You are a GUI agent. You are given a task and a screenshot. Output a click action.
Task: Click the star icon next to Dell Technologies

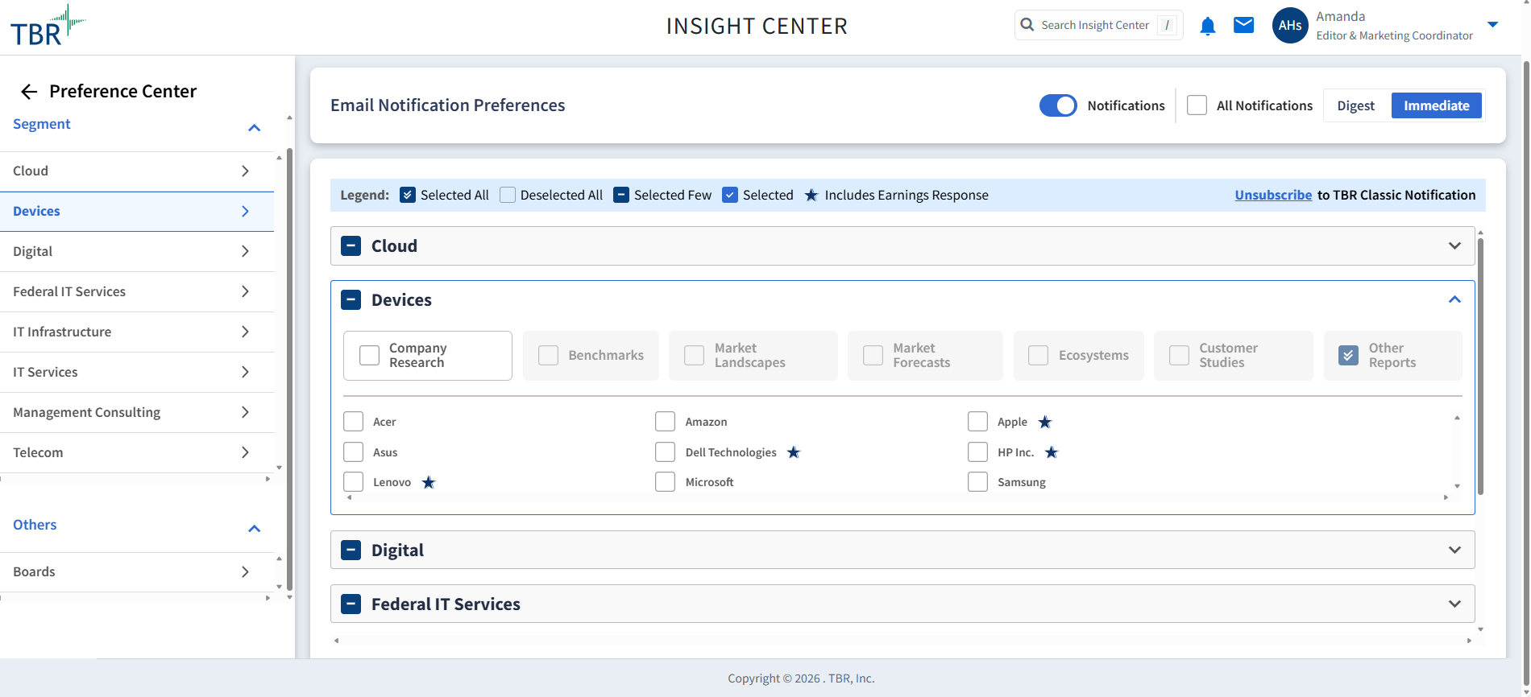coord(794,452)
